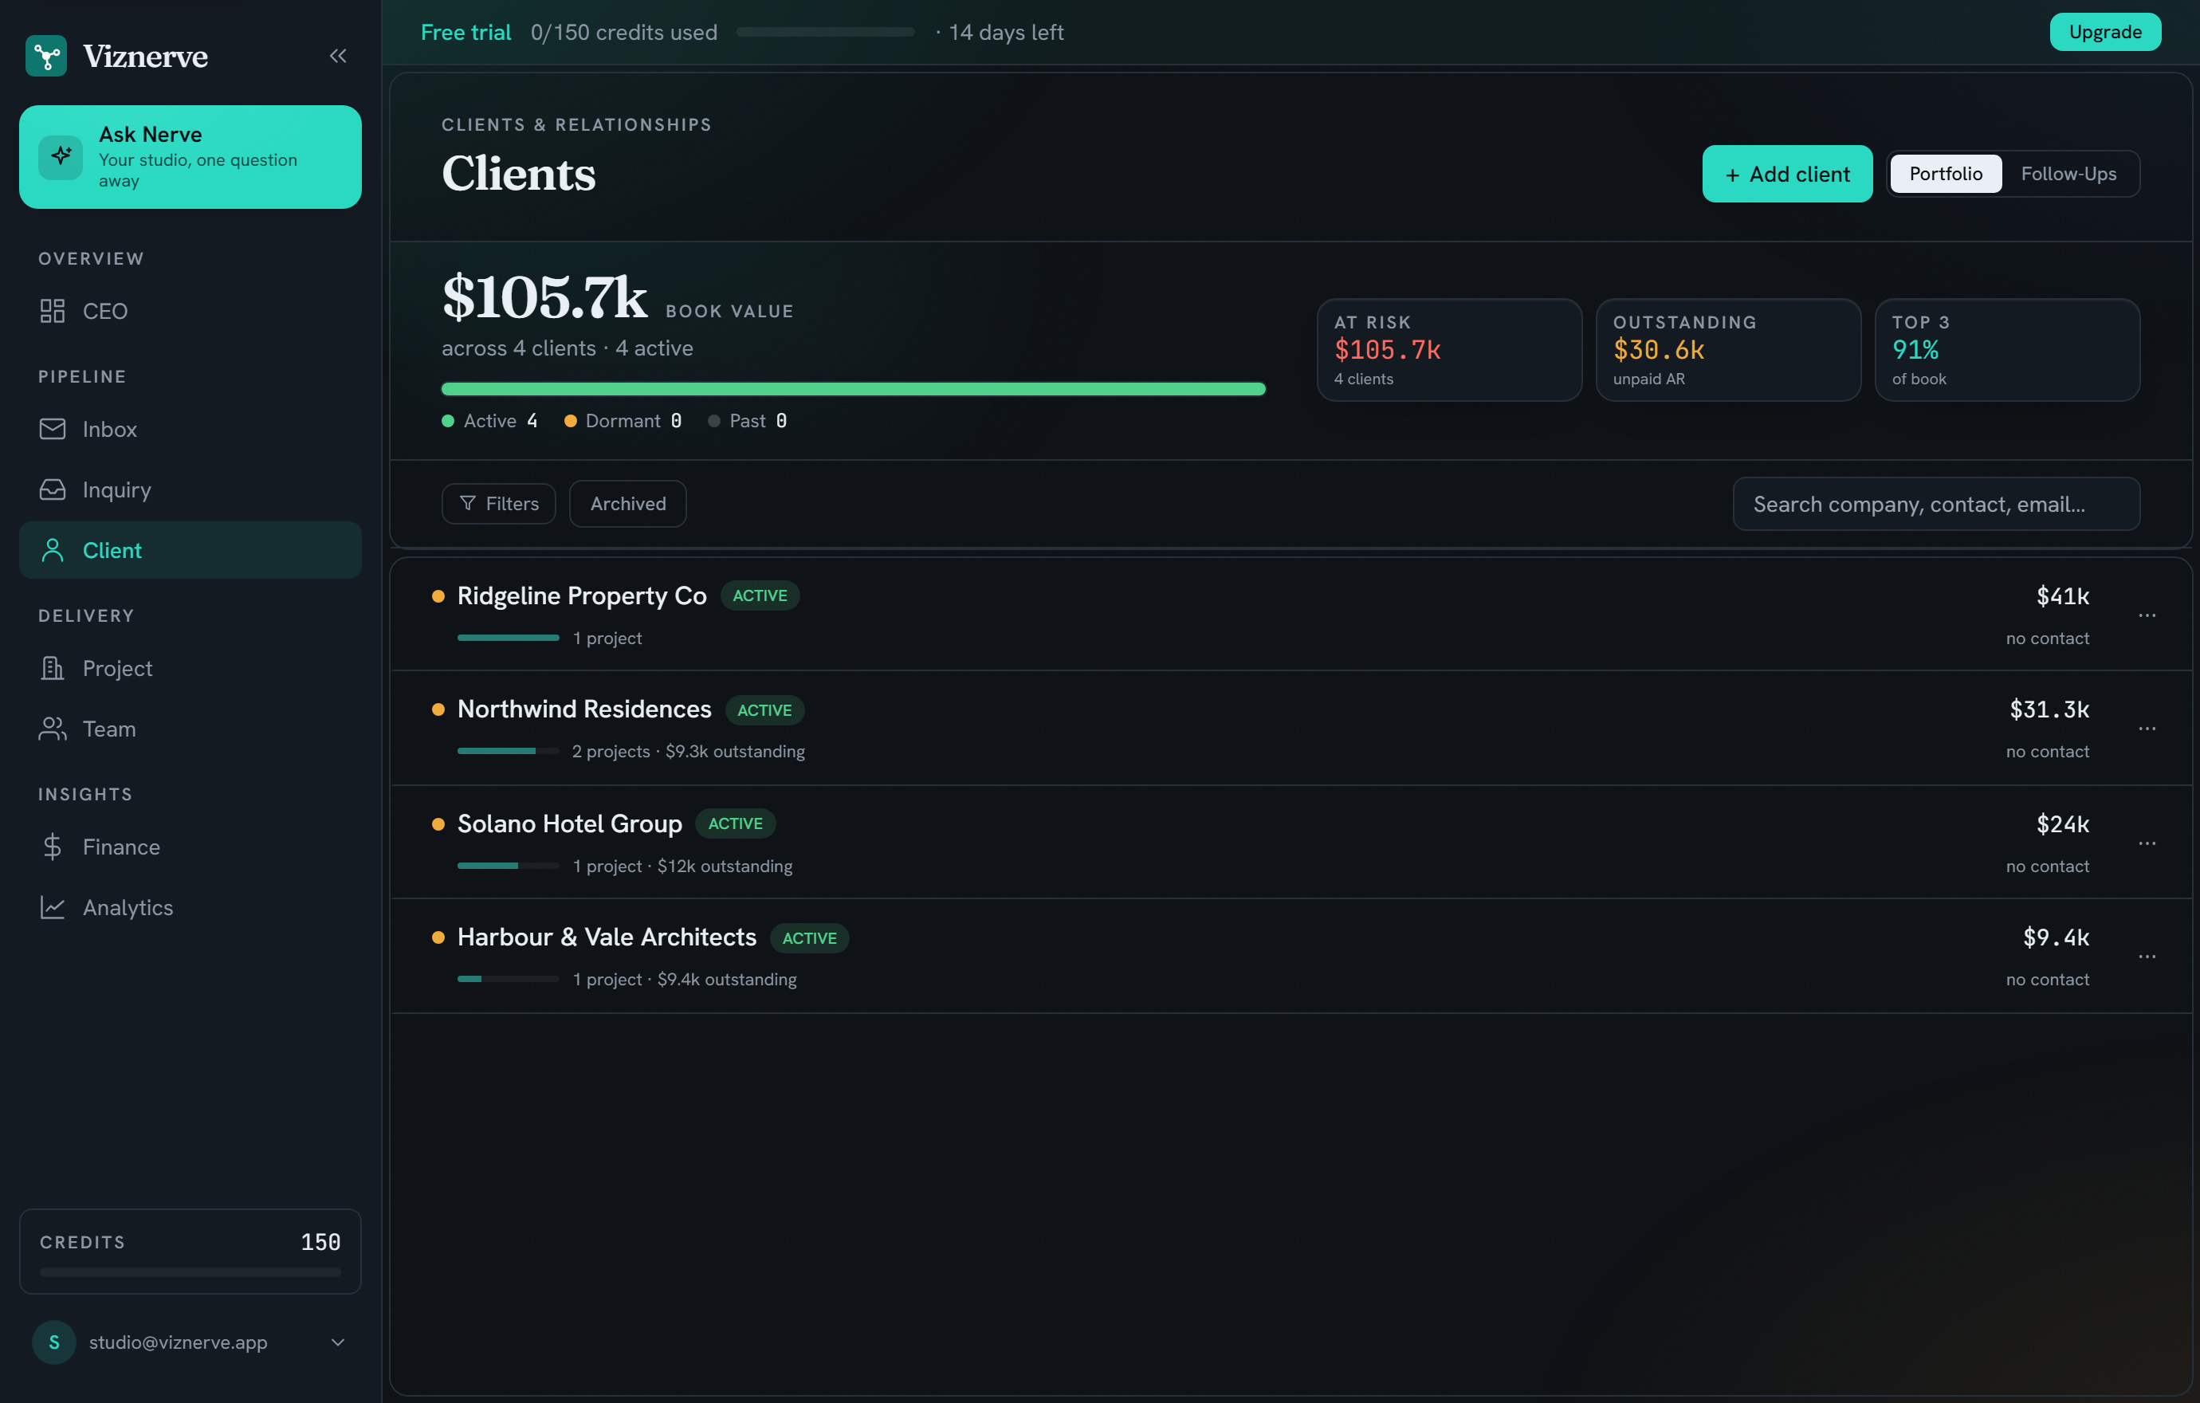
Task: Open the Ask Nerve assistant card
Action: [190, 156]
